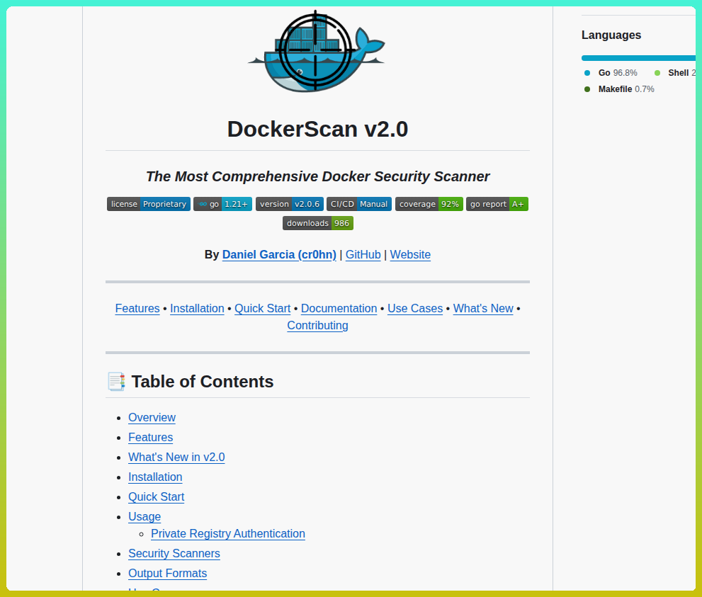Click the Table of Contents heading text
Viewport: 702px width, 597px height.
click(203, 382)
